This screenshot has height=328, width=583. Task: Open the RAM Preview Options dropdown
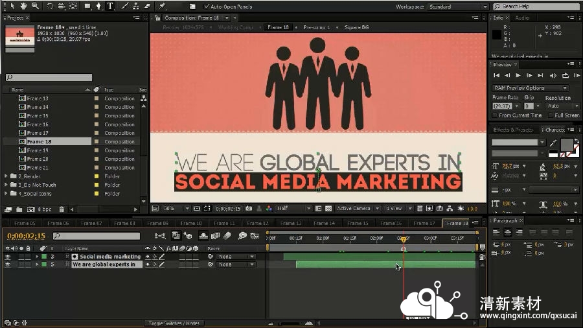pos(531,88)
